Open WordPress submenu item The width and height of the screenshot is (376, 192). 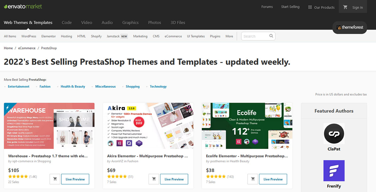[x=29, y=36]
